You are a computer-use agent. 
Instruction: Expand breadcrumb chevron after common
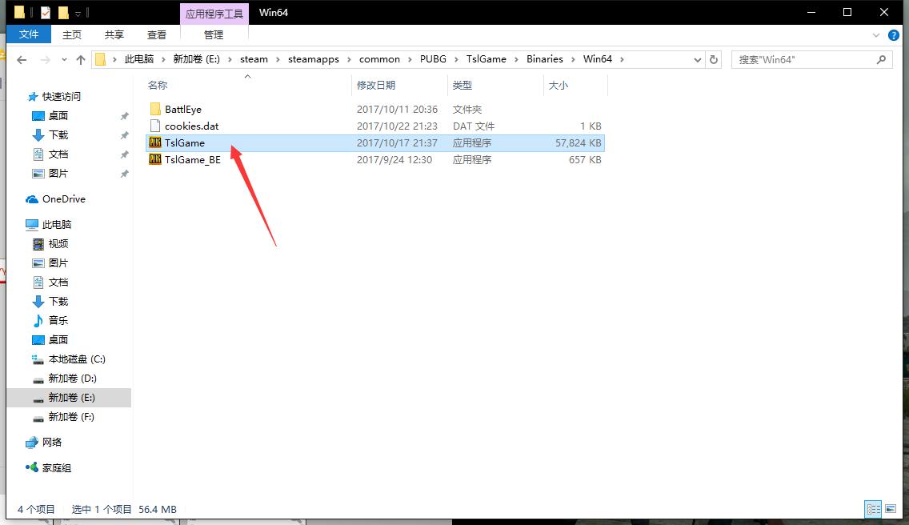pos(410,59)
